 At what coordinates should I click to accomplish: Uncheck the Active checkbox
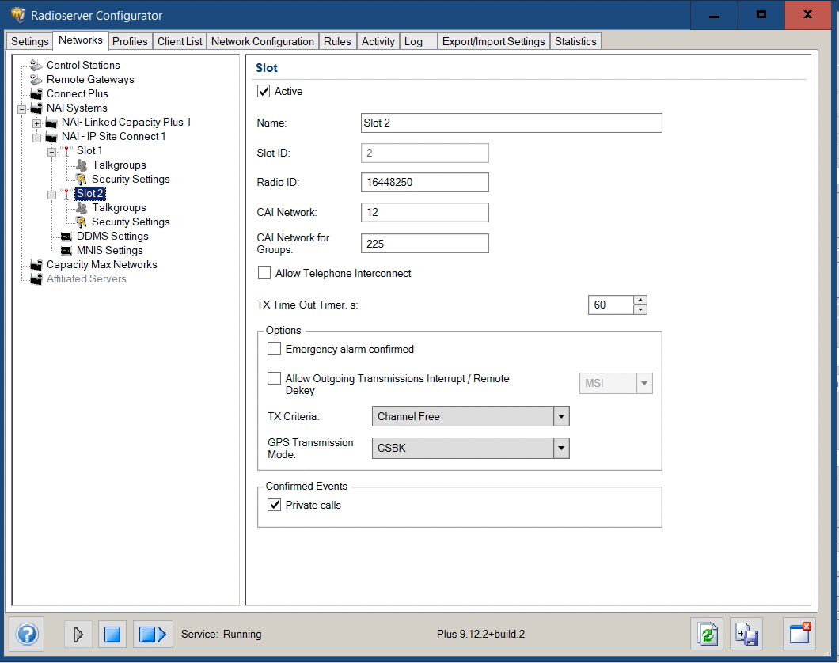tap(264, 92)
